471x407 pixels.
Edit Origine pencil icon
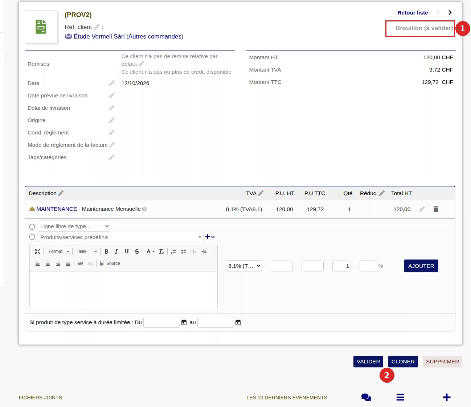click(x=112, y=120)
